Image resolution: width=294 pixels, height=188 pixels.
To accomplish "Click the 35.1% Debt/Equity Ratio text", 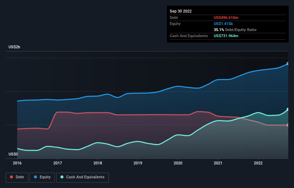I will [235, 30].
